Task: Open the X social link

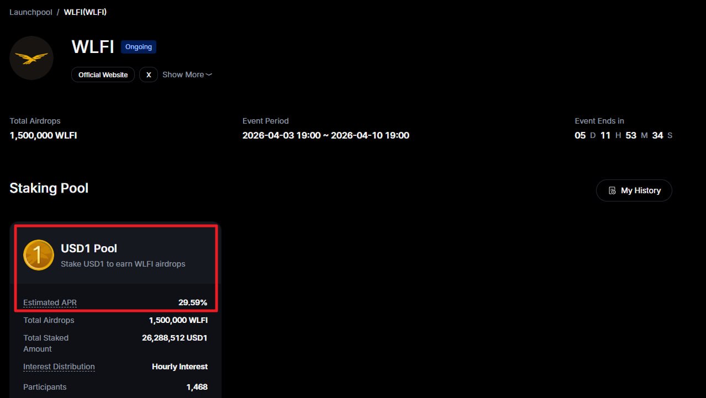Action: [149, 75]
